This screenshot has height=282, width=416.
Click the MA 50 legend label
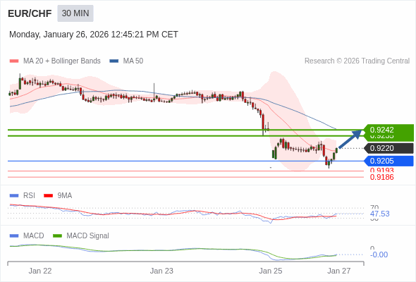(133, 61)
